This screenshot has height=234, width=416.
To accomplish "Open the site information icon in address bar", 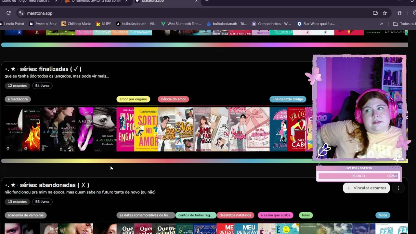I will pos(21,13).
